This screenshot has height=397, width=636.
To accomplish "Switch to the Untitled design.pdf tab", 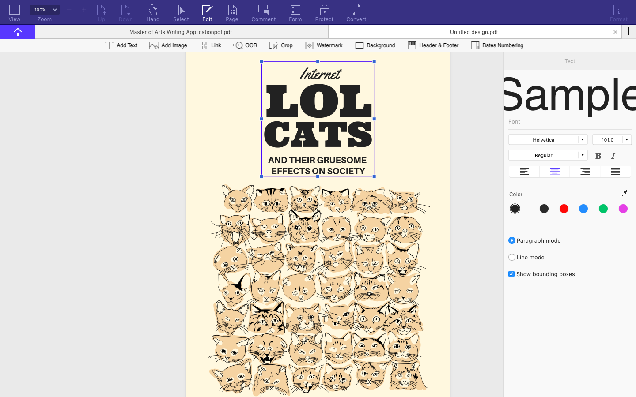I will click(474, 32).
